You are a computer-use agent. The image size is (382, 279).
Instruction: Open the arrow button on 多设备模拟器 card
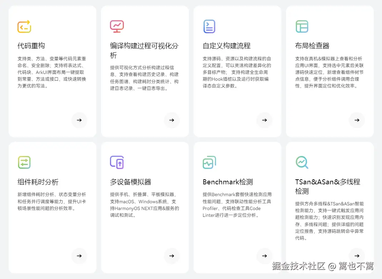[x=172, y=256]
